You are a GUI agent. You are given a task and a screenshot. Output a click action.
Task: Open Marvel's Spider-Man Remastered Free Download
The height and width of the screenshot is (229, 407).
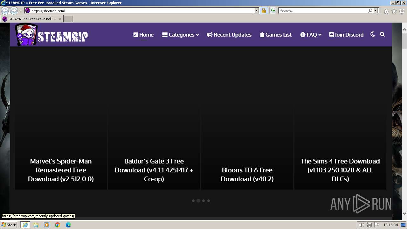(61, 170)
